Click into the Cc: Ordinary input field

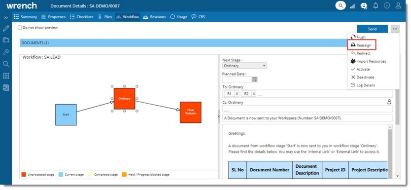308,109
